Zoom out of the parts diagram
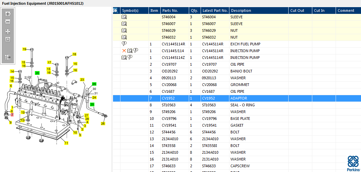The height and width of the screenshot is (172, 361). click(x=8, y=22)
